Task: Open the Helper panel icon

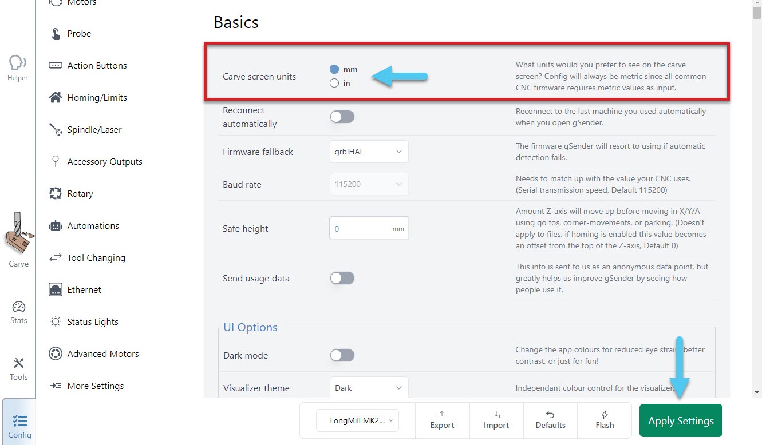Action: point(17,64)
